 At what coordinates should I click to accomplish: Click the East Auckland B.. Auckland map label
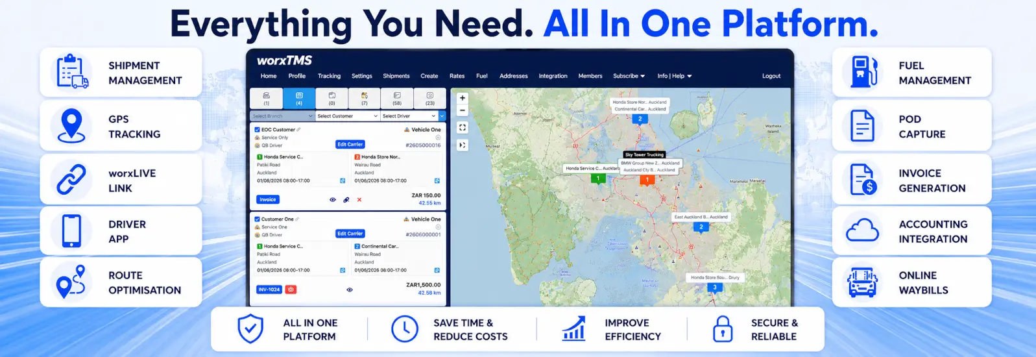701,217
